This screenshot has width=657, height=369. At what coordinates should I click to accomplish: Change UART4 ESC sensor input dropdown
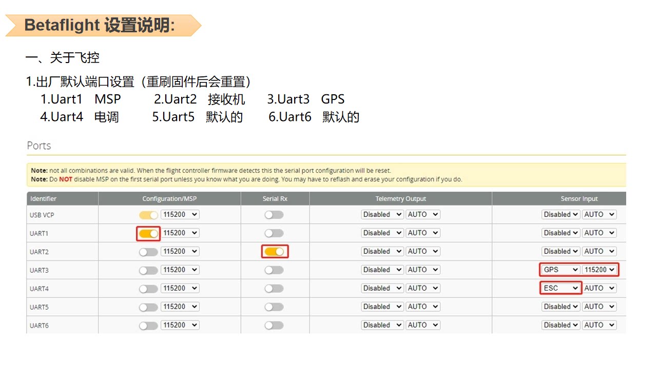click(561, 289)
